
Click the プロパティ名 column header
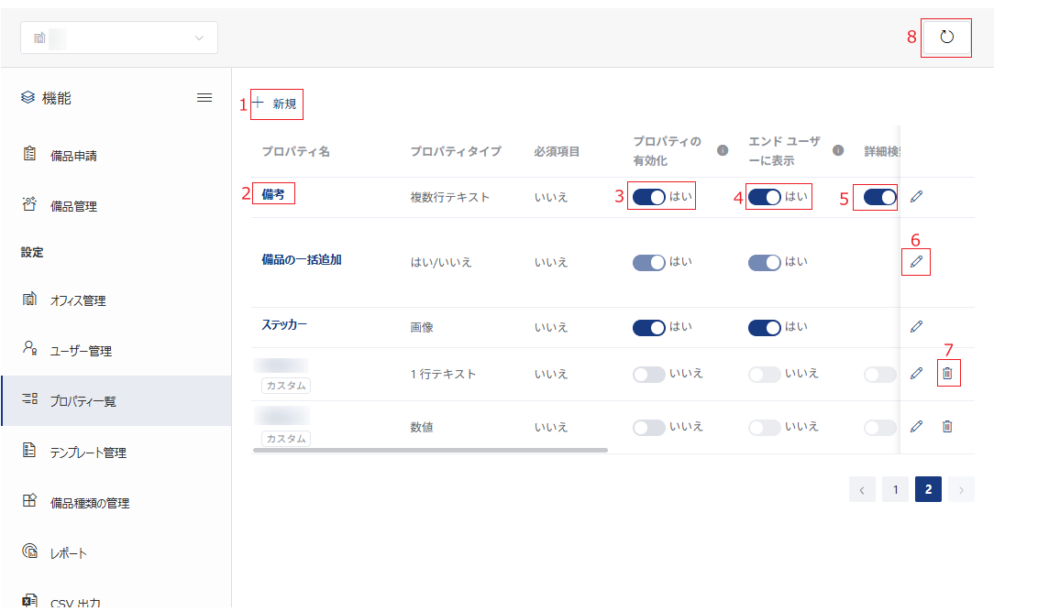point(295,151)
